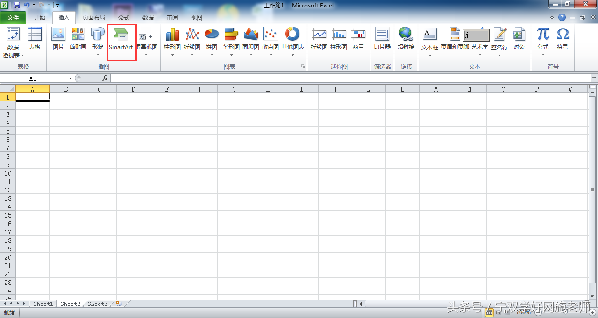Add a new worksheet tab
This screenshot has width=598, height=318.
[x=119, y=304]
